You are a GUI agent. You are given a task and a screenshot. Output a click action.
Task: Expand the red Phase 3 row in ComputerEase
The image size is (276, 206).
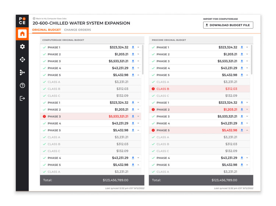click(138, 117)
